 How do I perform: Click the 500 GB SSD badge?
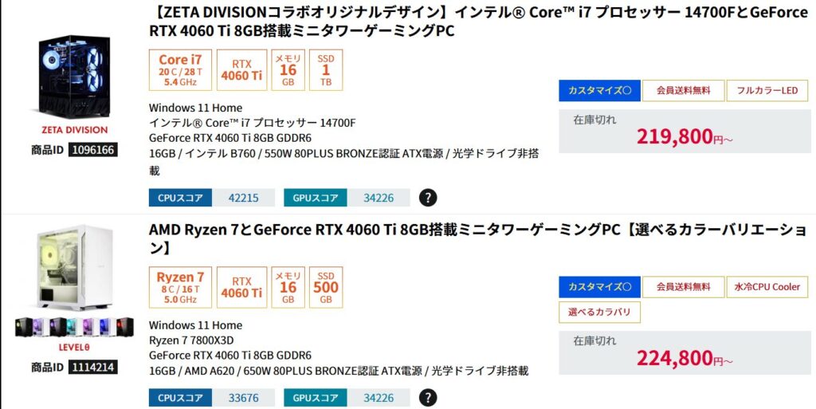click(x=326, y=287)
